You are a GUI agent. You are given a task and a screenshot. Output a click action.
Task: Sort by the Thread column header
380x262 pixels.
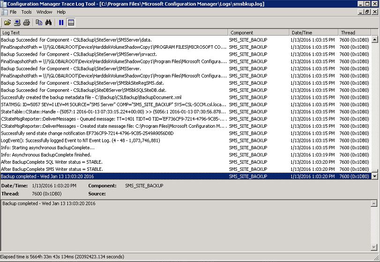355,32
